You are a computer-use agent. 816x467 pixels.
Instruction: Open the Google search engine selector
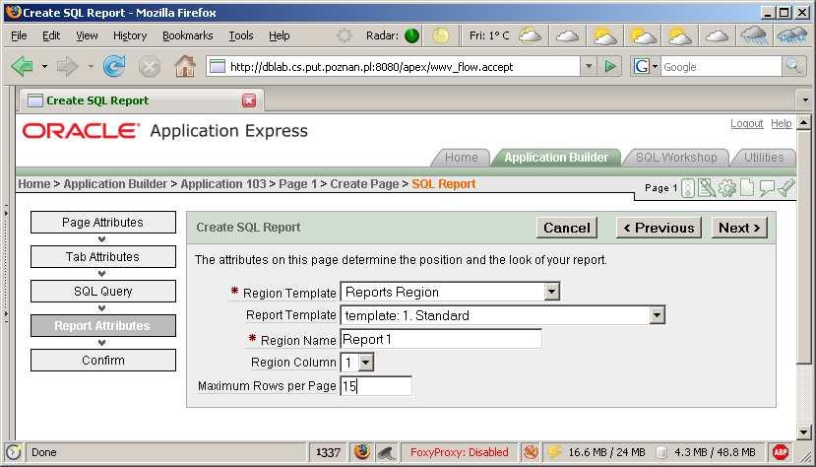pos(645,66)
